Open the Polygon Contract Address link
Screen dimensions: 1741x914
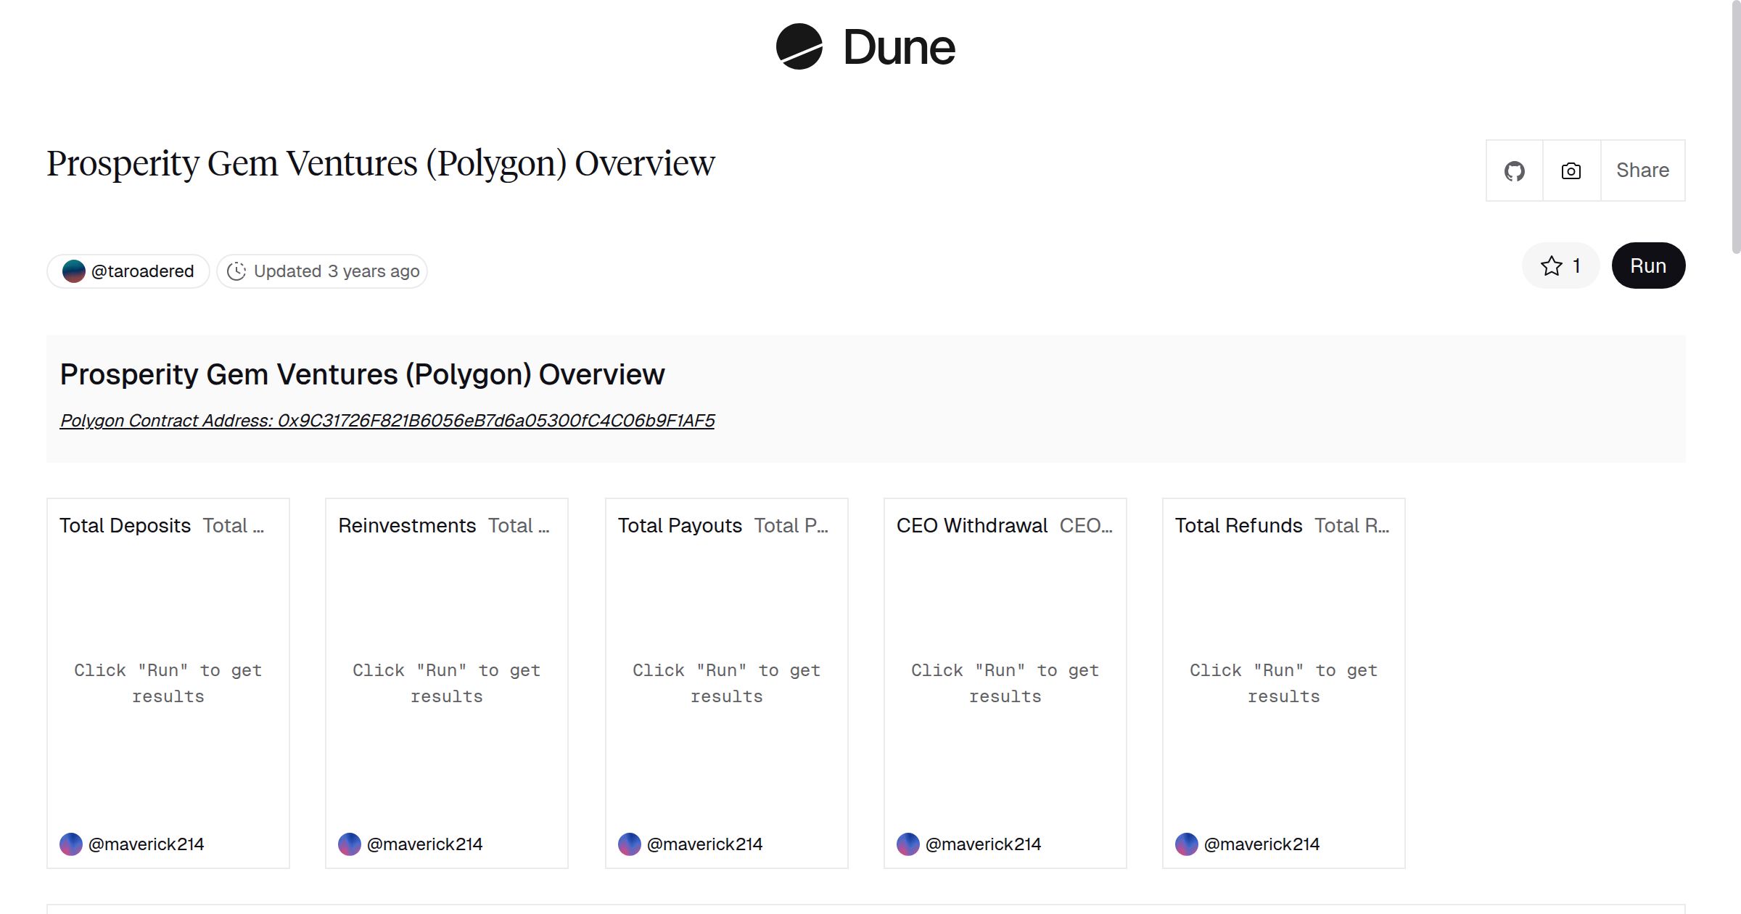pos(387,421)
